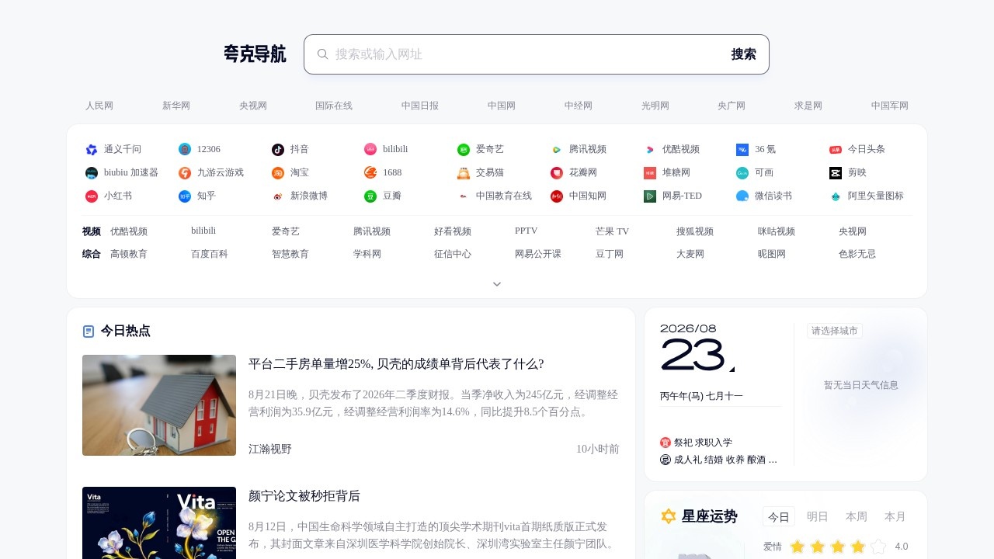Open the 平台二手房单量增25% headline
Screen dimensions: 994x559
[396, 364]
